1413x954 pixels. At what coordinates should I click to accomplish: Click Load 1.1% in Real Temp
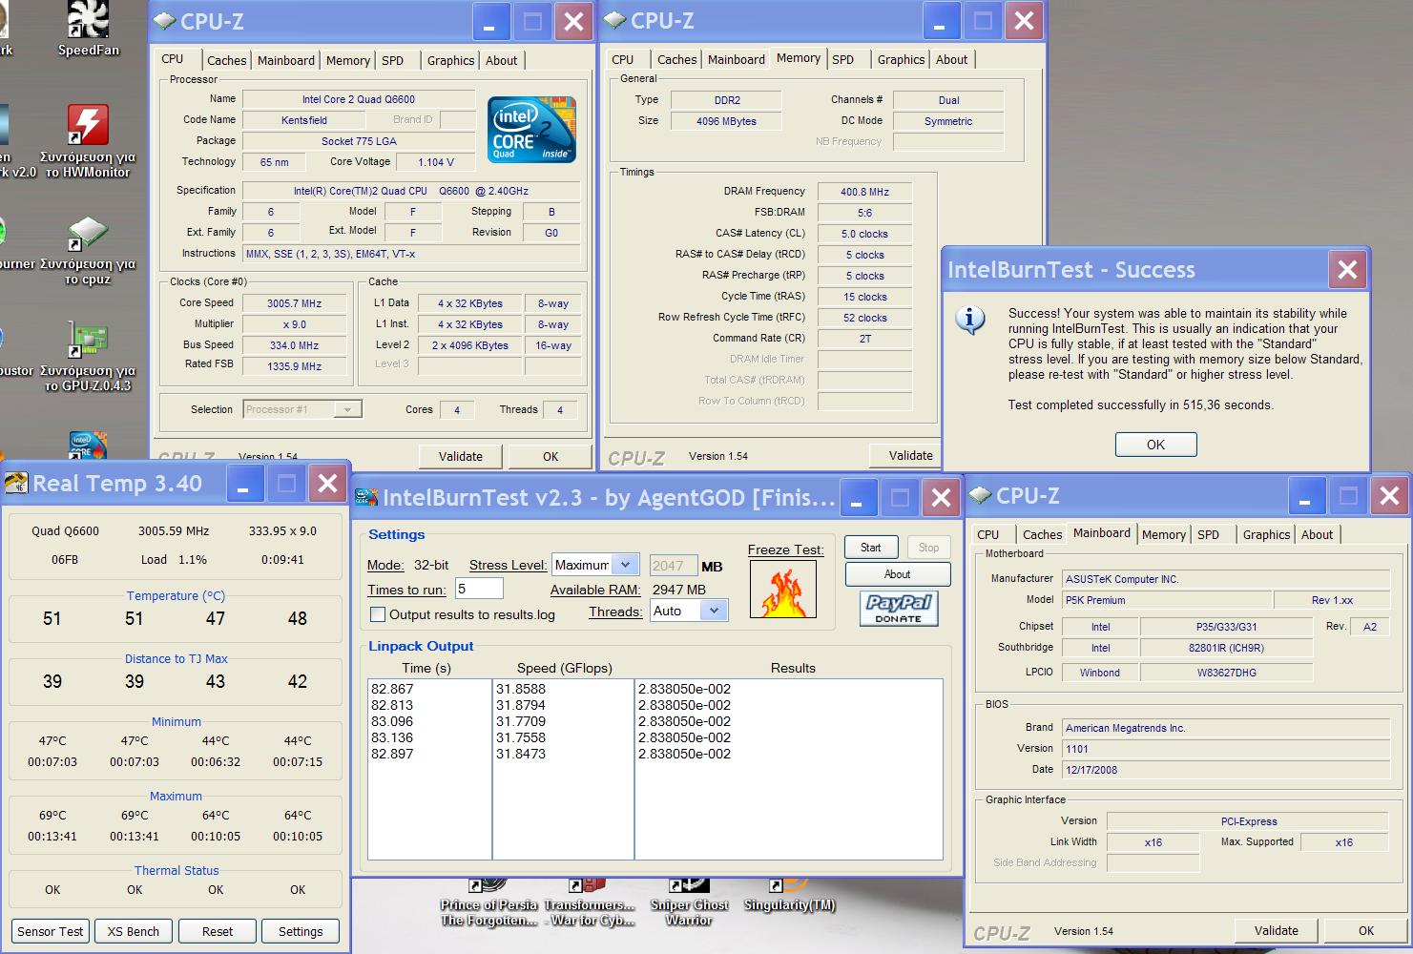[x=174, y=560]
